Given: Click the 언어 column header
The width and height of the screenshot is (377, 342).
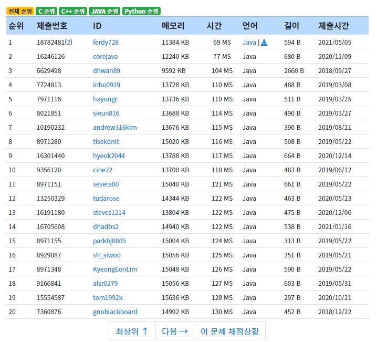Looking at the screenshot, I should [250, 26].
